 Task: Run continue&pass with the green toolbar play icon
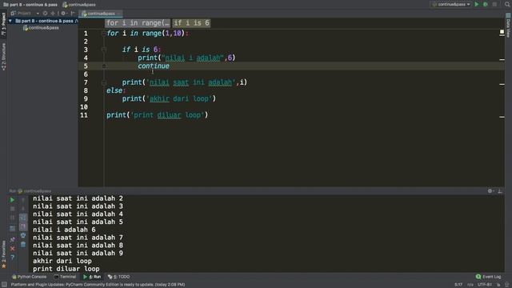pyautogui.click(x=477, y=5)
